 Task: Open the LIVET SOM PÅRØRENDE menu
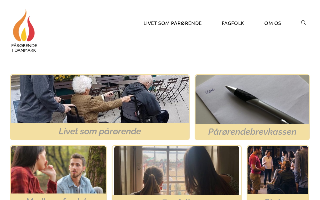pyautogui.click(x=172, y=23)
